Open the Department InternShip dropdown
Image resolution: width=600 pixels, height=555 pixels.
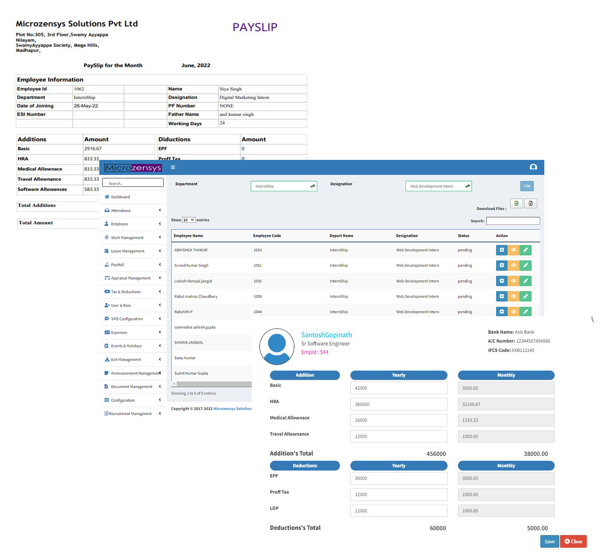[x=284, y=186]
